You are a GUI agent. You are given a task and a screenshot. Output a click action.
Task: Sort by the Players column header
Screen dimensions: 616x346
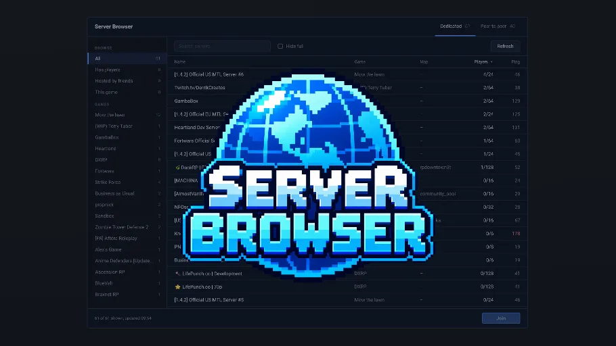[x=481, y=62]
